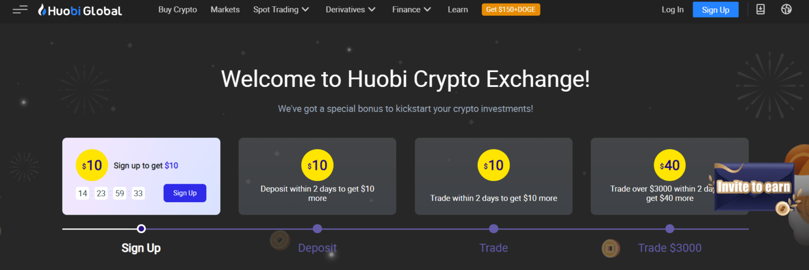
Task: Open the app download icon
Action: coord(761,9)
